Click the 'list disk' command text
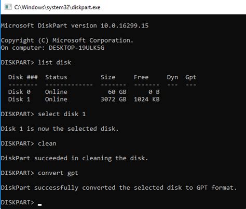Image resolution: width=246 pixels, height=209 pixels. click(54, 62)
